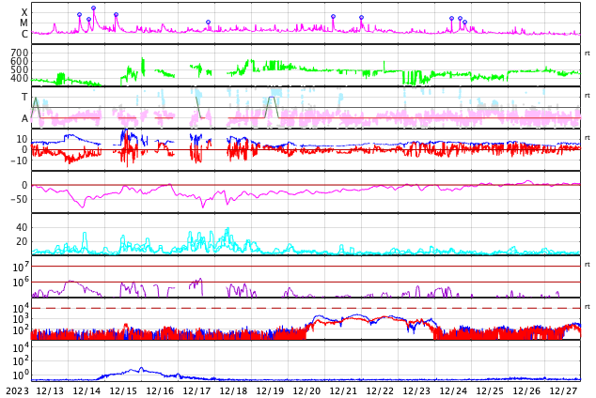Click the '12/15' date label

pyautogui.click(x=123, y=391)
